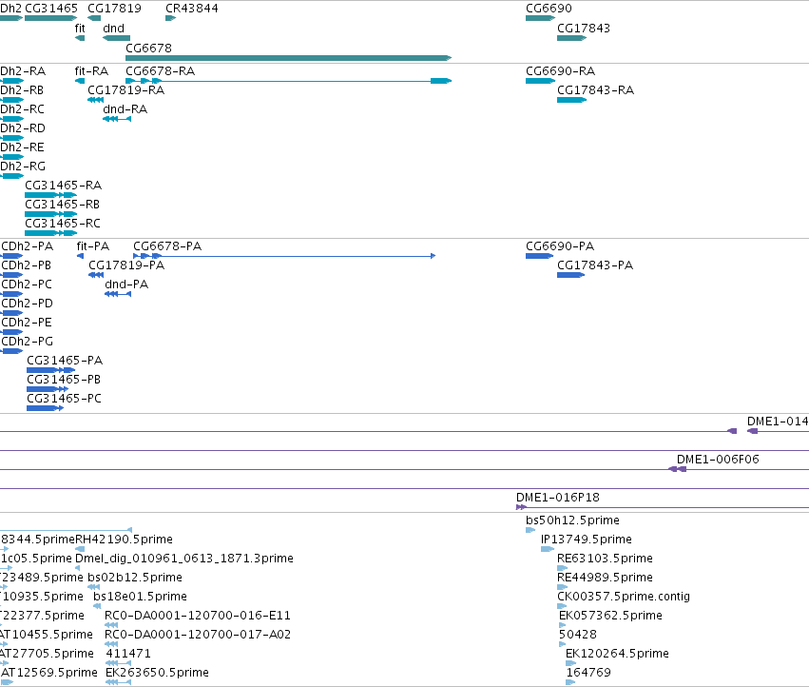Screen dimensions: 809x687
Task: Click the CG17843 gene bar
Action: point(571,38)
